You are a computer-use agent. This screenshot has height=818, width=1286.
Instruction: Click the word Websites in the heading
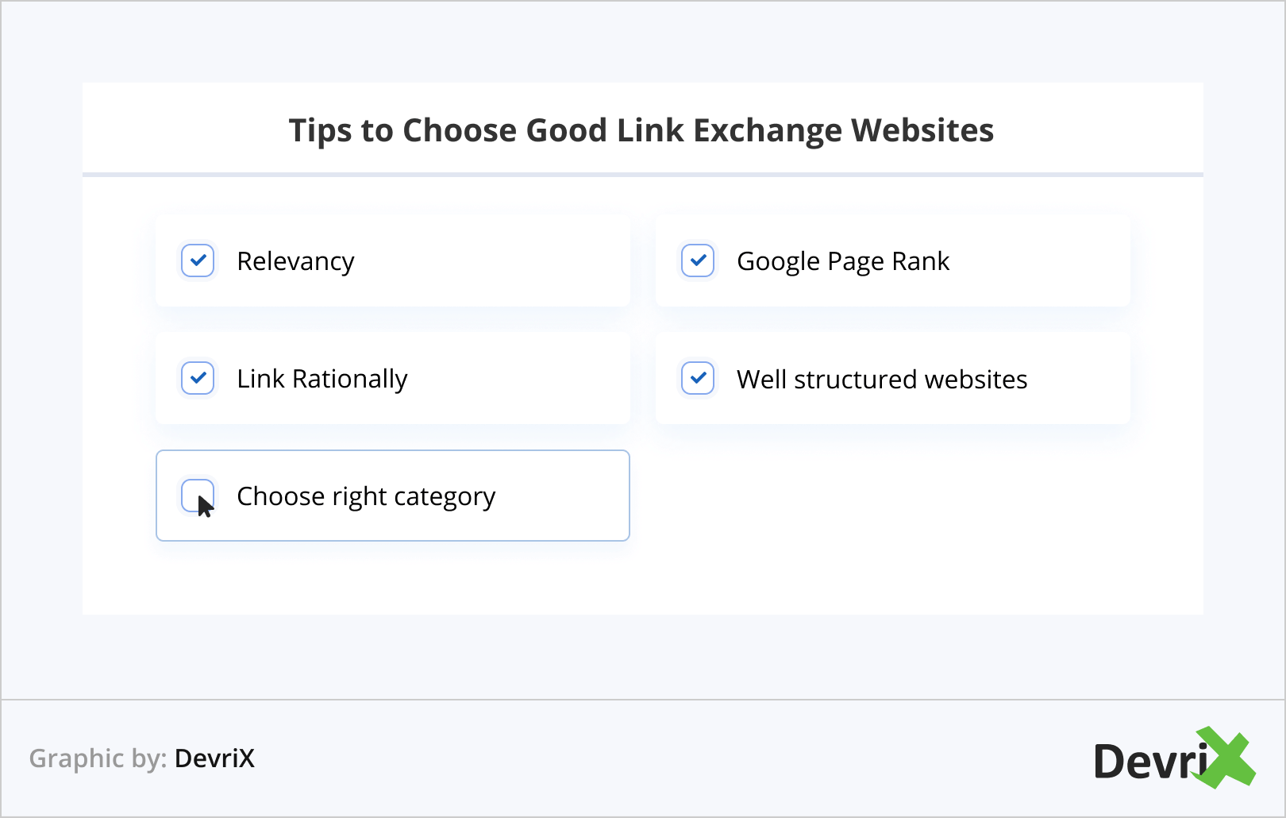[x=922, y=130]
